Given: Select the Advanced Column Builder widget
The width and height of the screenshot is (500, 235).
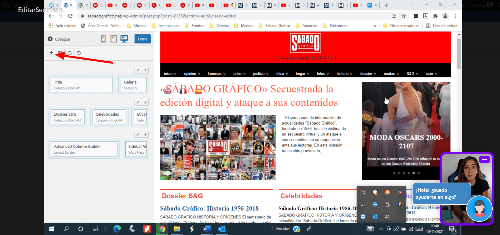Looking at the screenshot, I should pyautogui.click(x=84, y=149).
